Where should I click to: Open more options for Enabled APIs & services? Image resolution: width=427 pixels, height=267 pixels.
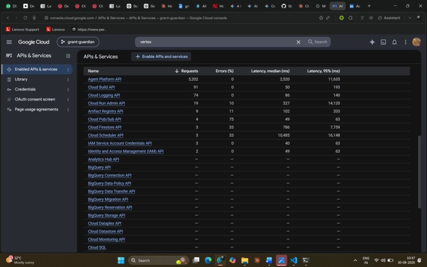pos(68,70)
